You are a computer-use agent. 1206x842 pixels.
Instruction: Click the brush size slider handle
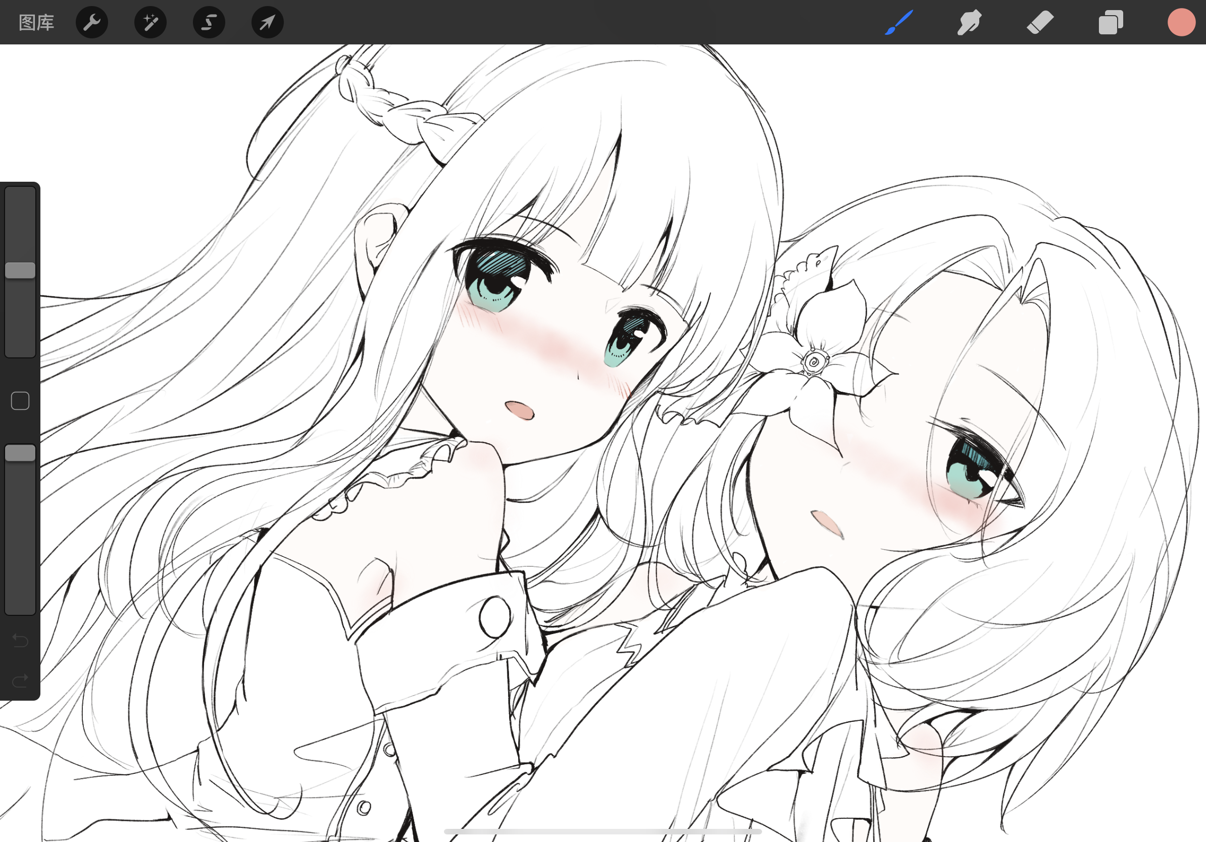click(20, 271)
